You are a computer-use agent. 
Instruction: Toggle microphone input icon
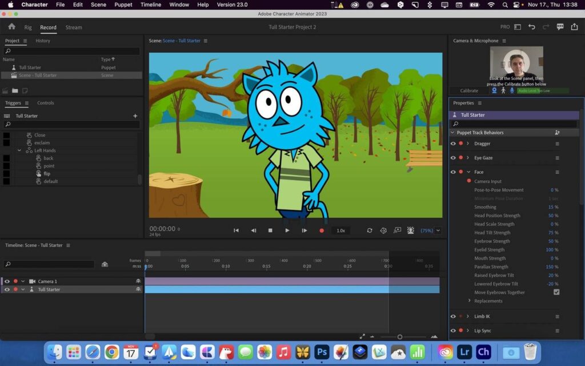[512, 90]
